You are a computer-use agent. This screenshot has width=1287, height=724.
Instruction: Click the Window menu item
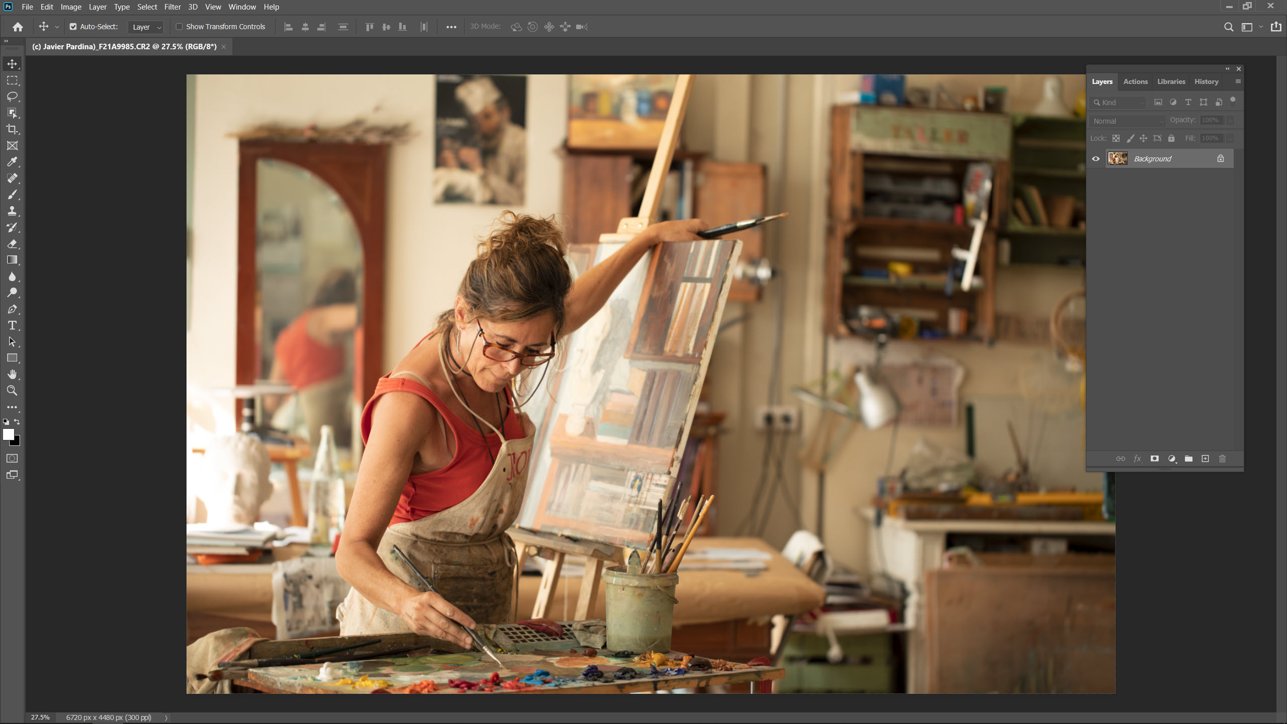(x=241, y=7)
